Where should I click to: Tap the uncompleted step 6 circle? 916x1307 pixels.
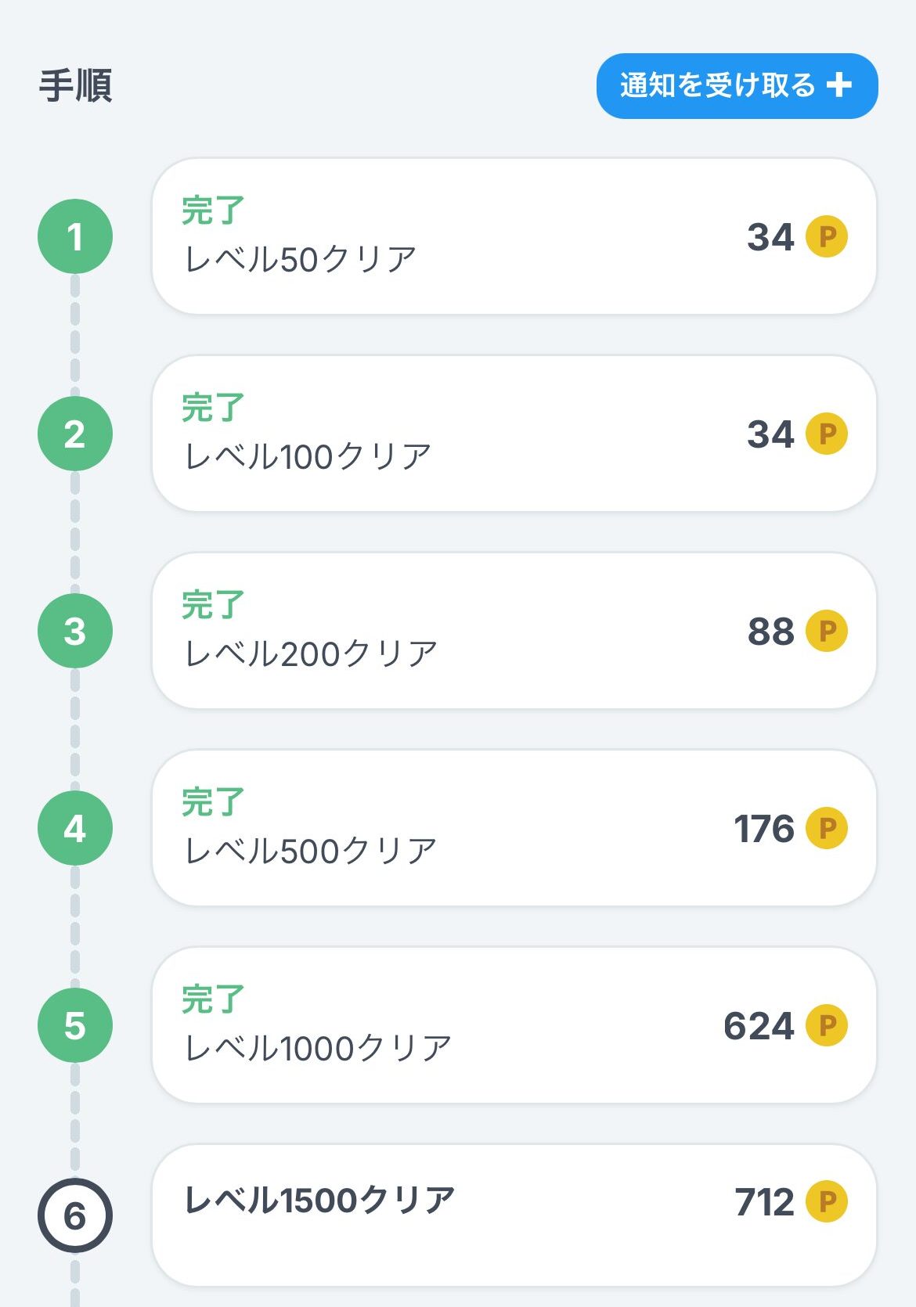point(75,1215)
